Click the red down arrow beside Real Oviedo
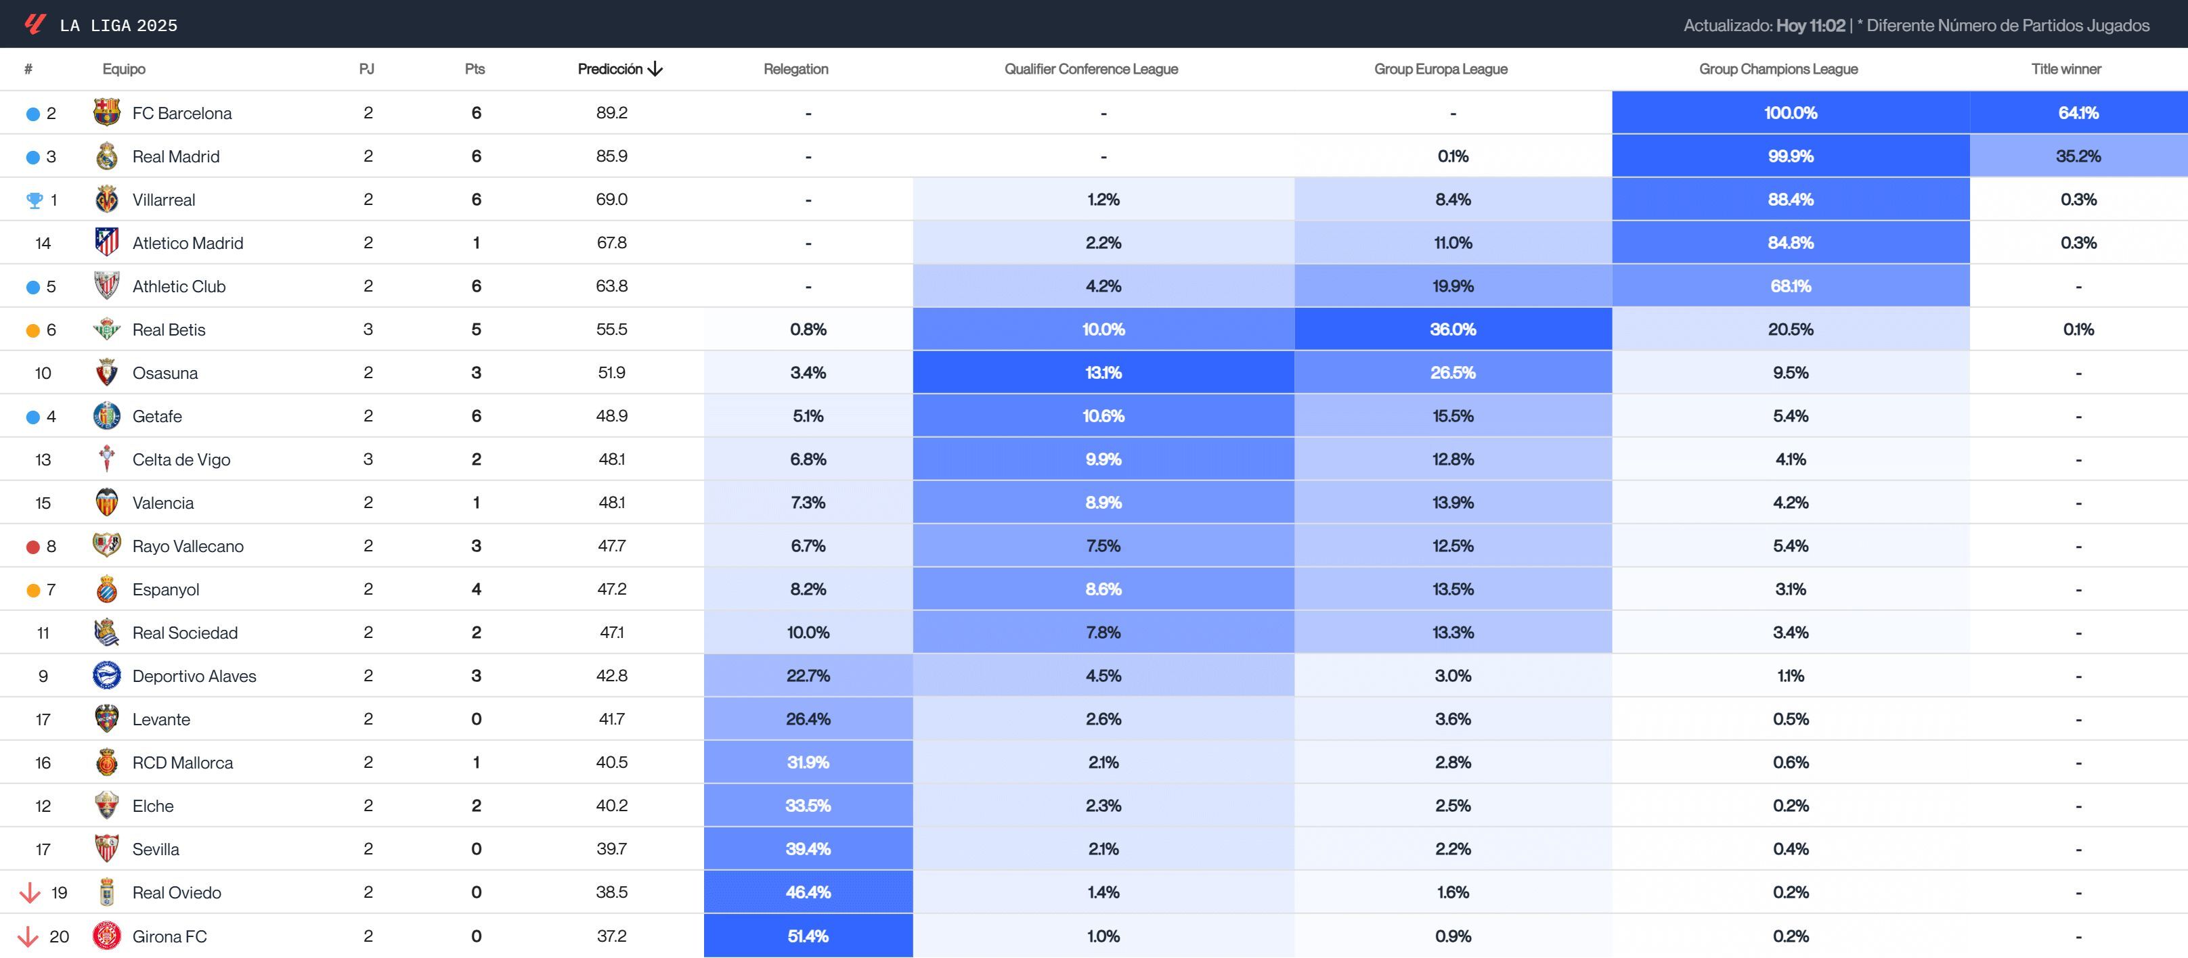This screenshot has width=2188, height=958. pyautogui.click(x=31, y=892)
